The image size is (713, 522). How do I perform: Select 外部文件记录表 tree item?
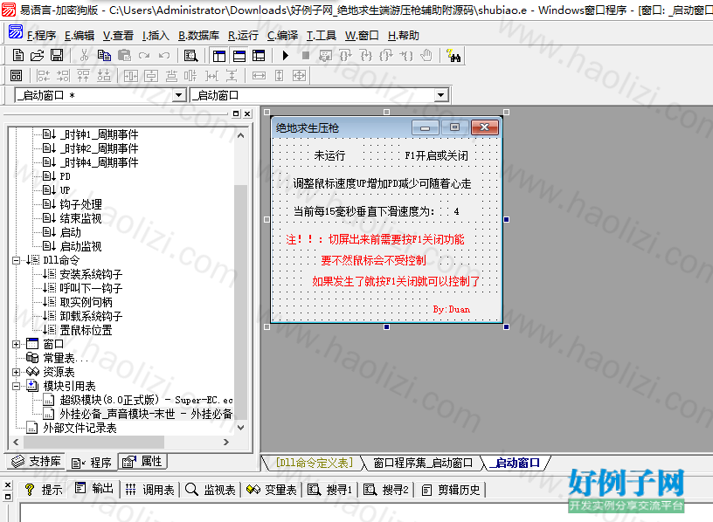tap(80, 428)
